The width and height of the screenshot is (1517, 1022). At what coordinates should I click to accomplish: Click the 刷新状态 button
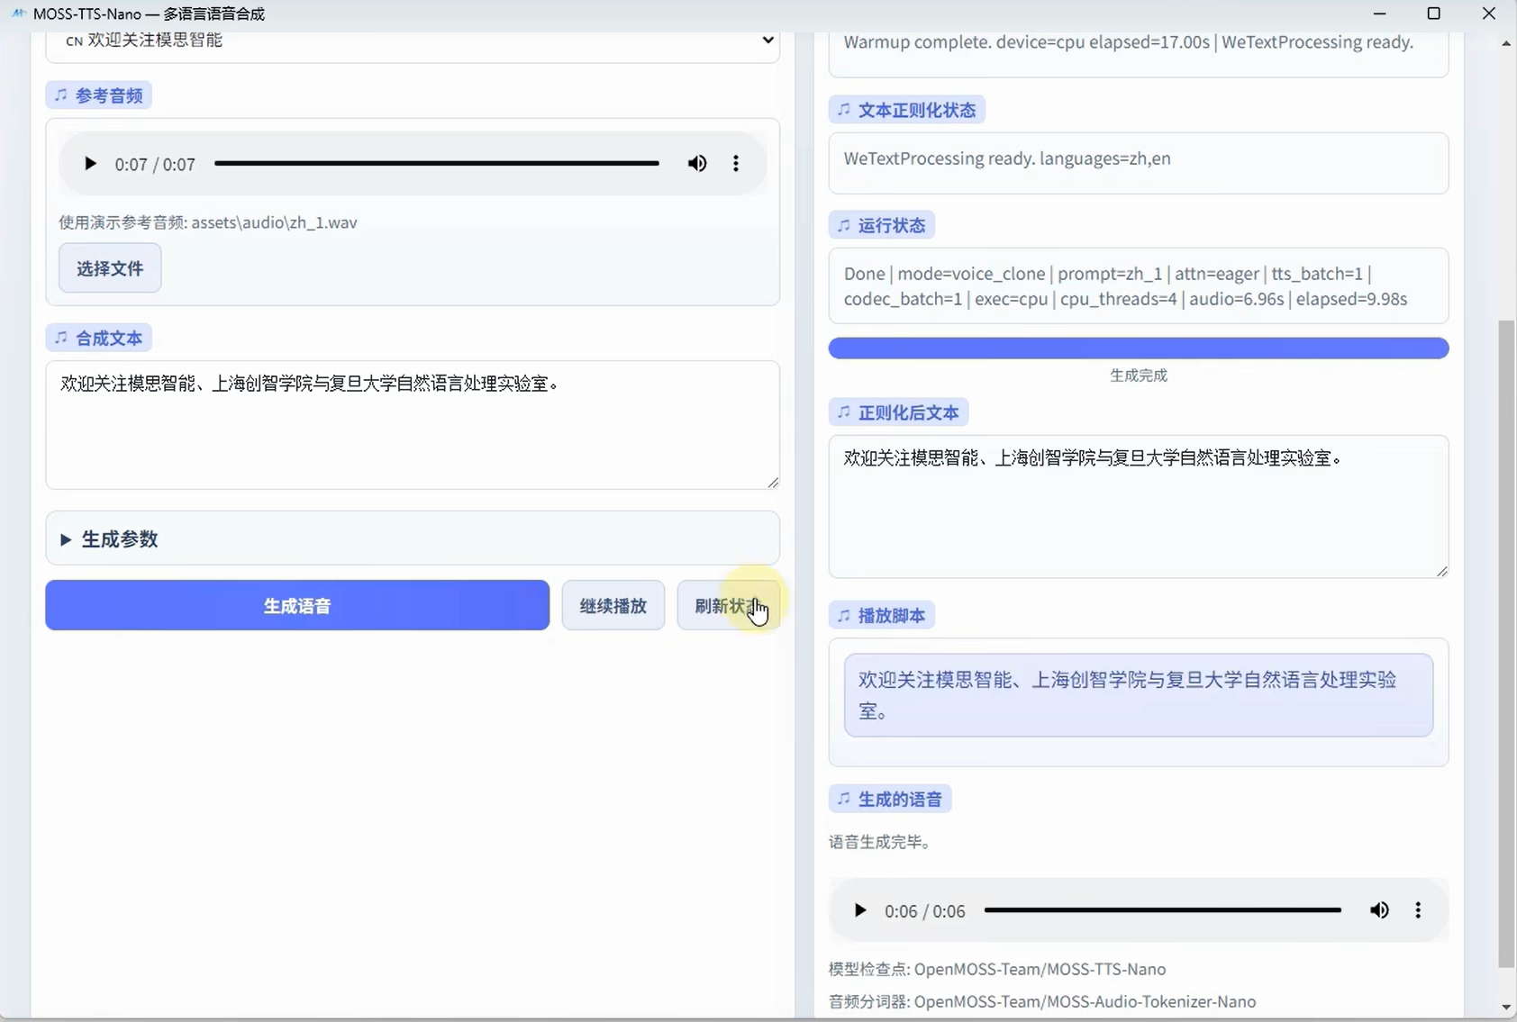(x=728, y=605)
